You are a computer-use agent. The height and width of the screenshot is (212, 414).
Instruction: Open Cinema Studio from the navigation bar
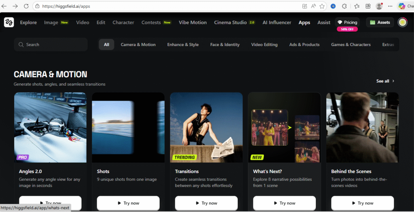(234, 23)
